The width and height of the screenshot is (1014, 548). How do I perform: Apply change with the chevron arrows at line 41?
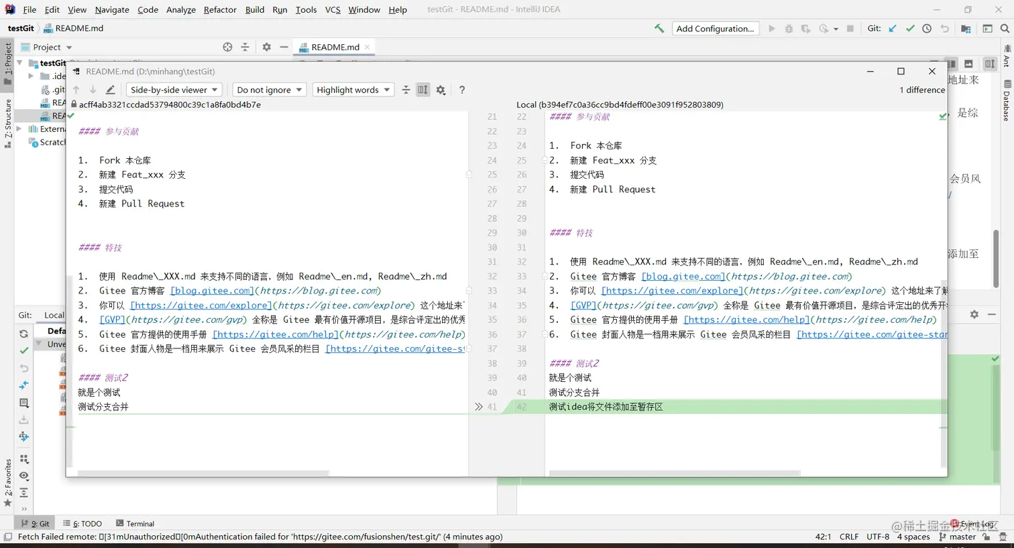(478, 407)
